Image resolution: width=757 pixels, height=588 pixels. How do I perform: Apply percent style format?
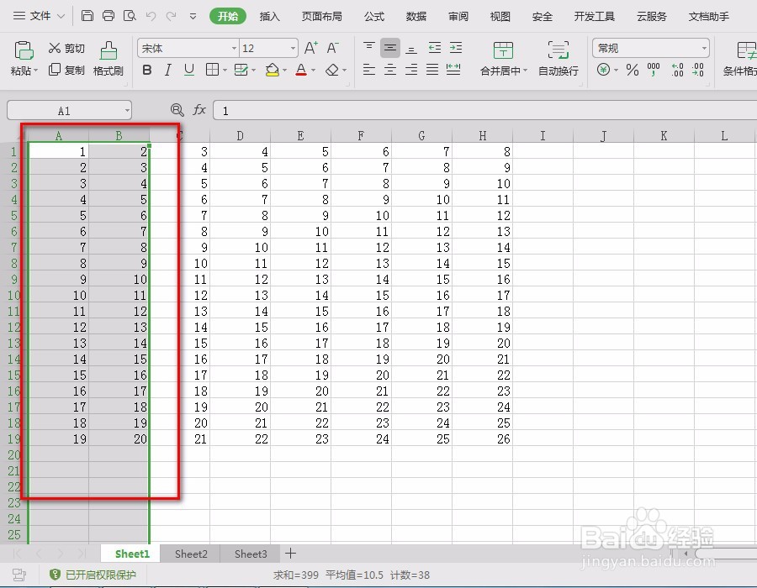point(632,70)
